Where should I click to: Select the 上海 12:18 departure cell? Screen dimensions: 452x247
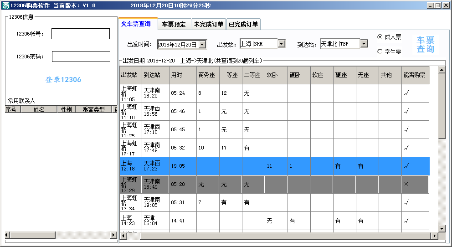click(131, 166)
